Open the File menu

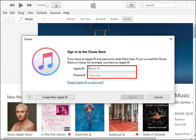pyautogui.click(x=5, y=13)
